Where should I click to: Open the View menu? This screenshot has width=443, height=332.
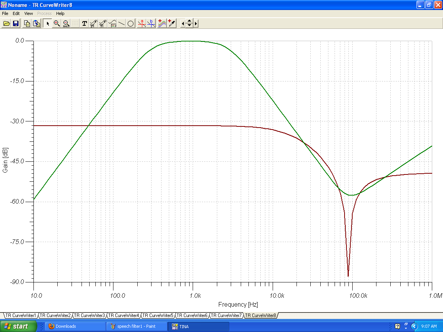pyautogui.click(x=28, y=13)
